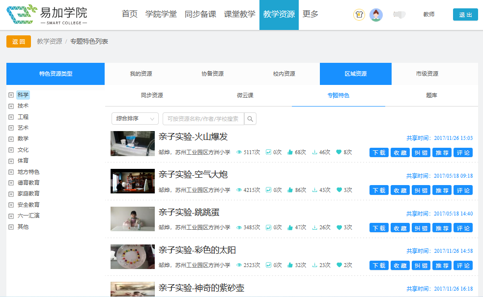
Task: Click the 退出 logout button
Action: click(465, 14)
